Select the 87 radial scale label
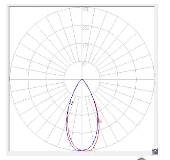Screen dimensions: 170x160 [x=84, y=64]
